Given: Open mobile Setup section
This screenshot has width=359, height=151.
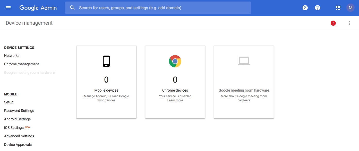Looking at the screenshot, I should 9,102.
